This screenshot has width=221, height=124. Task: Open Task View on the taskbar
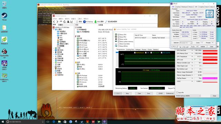pyautogui.click(x=48, y=122)
